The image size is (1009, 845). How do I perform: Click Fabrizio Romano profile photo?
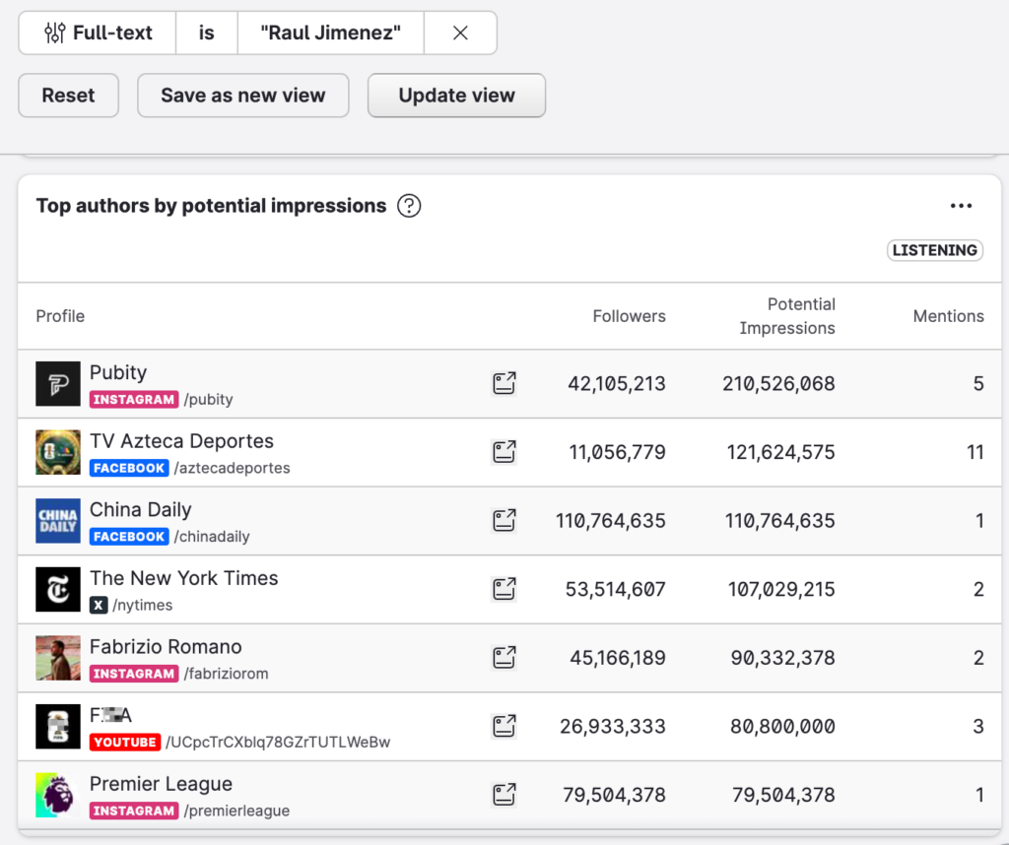58,658
